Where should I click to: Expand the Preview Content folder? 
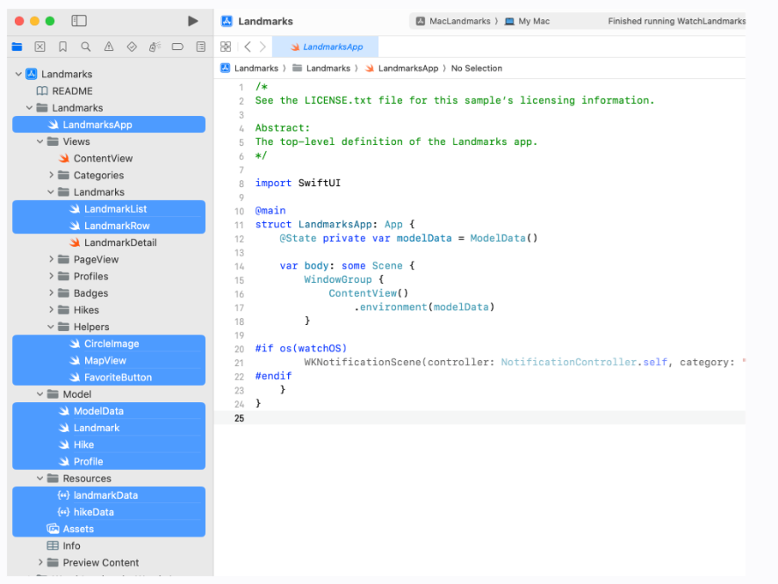pos(40,563)
